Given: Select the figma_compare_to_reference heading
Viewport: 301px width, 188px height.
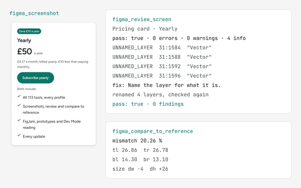Looking at the screenshot, I should [x=152, y=131].
